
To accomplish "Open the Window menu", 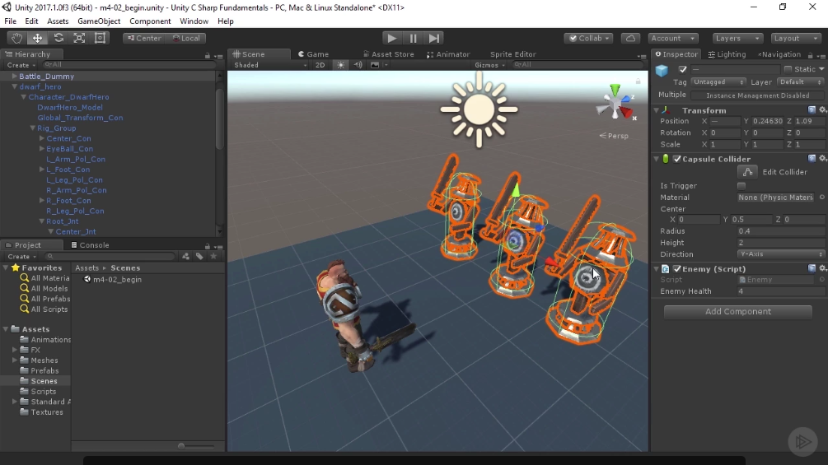I will click(x=194, y=21).
